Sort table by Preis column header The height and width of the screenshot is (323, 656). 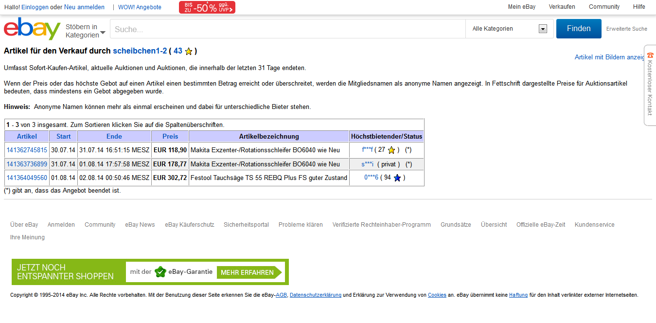pyautogui.click(x=170, y=136)
